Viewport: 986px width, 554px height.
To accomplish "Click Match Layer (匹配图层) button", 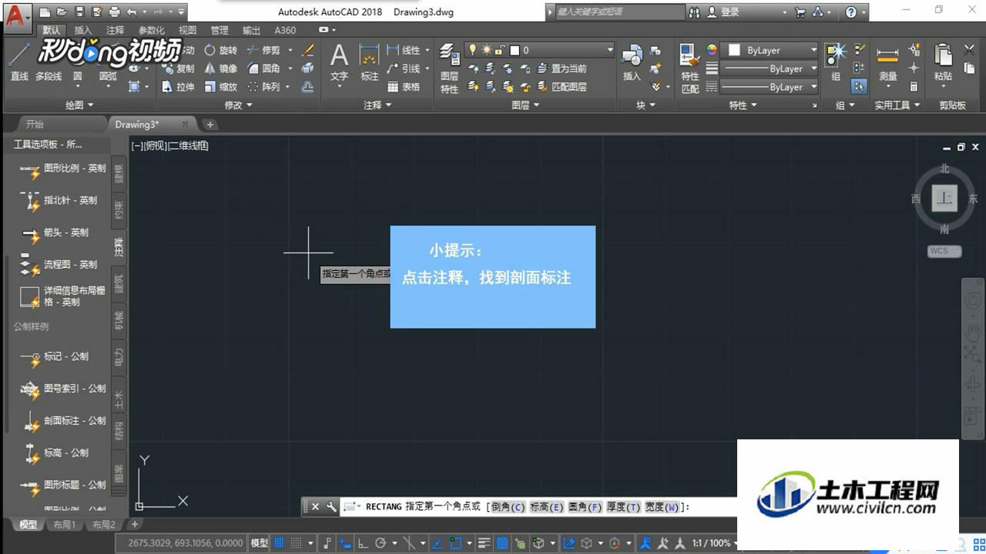I will click(561, 87).
